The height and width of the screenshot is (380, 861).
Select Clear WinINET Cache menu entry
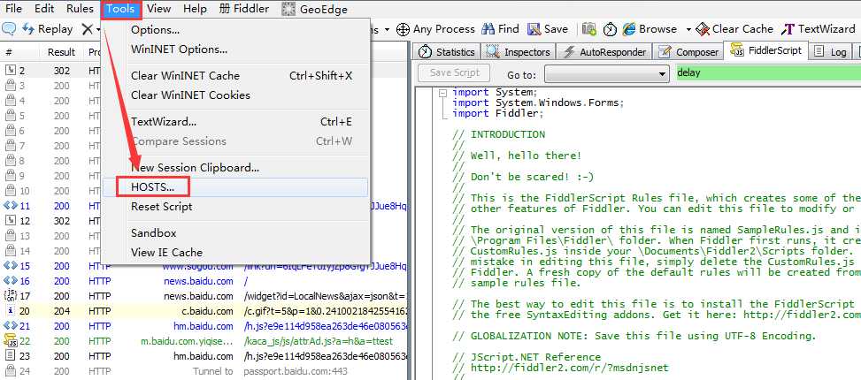coord(235,76)
